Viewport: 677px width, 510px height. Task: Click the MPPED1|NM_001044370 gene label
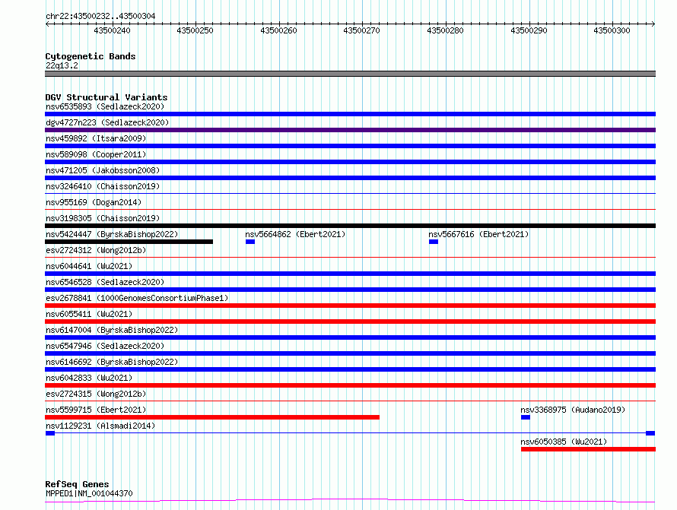[89, 493]
